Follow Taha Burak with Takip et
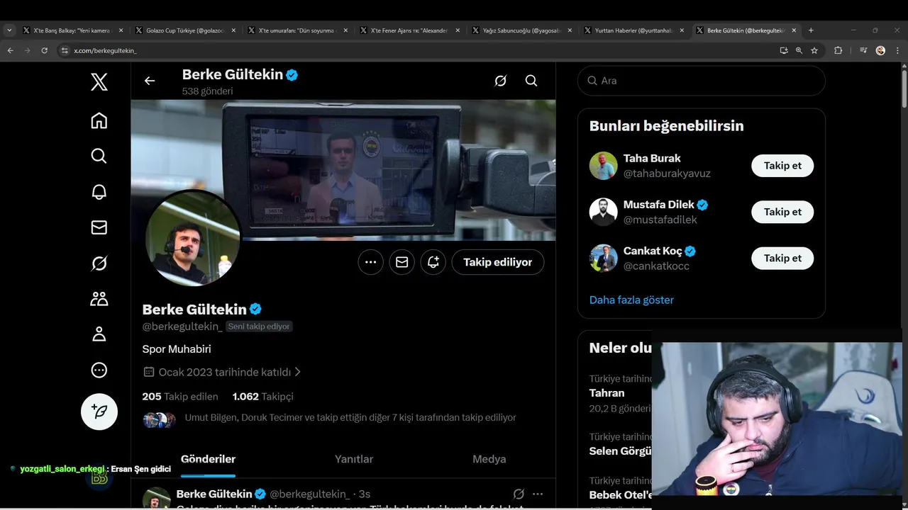908x510 pixels. coord(782,166)
